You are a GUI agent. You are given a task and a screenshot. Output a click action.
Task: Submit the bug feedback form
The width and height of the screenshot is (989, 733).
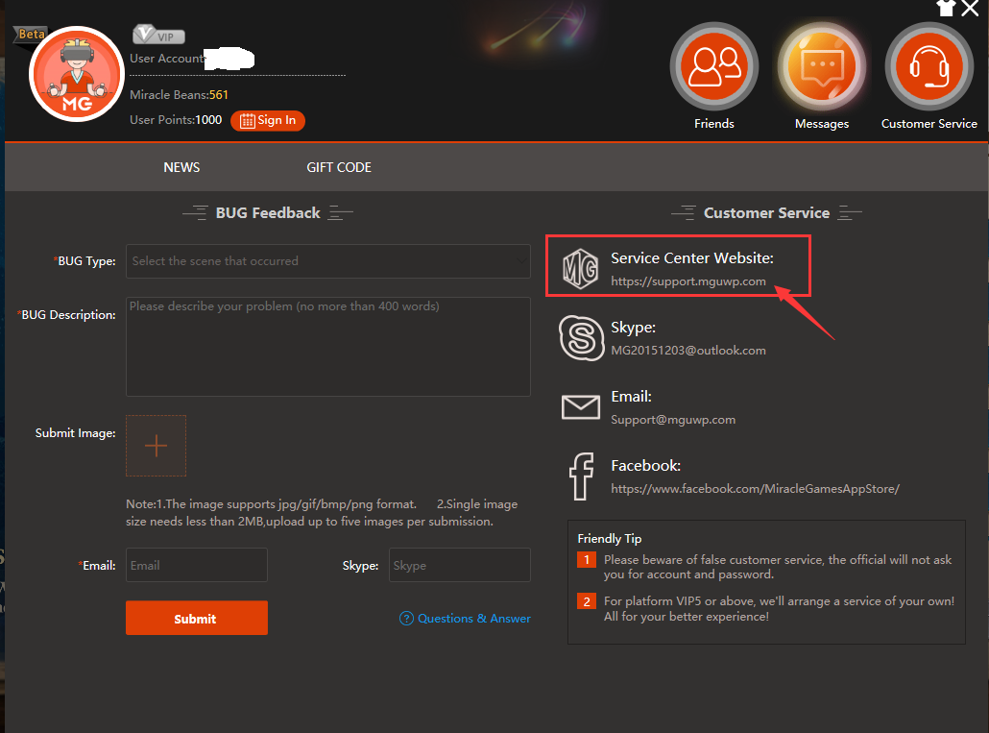pyautogui.click(x=196, y=619)
